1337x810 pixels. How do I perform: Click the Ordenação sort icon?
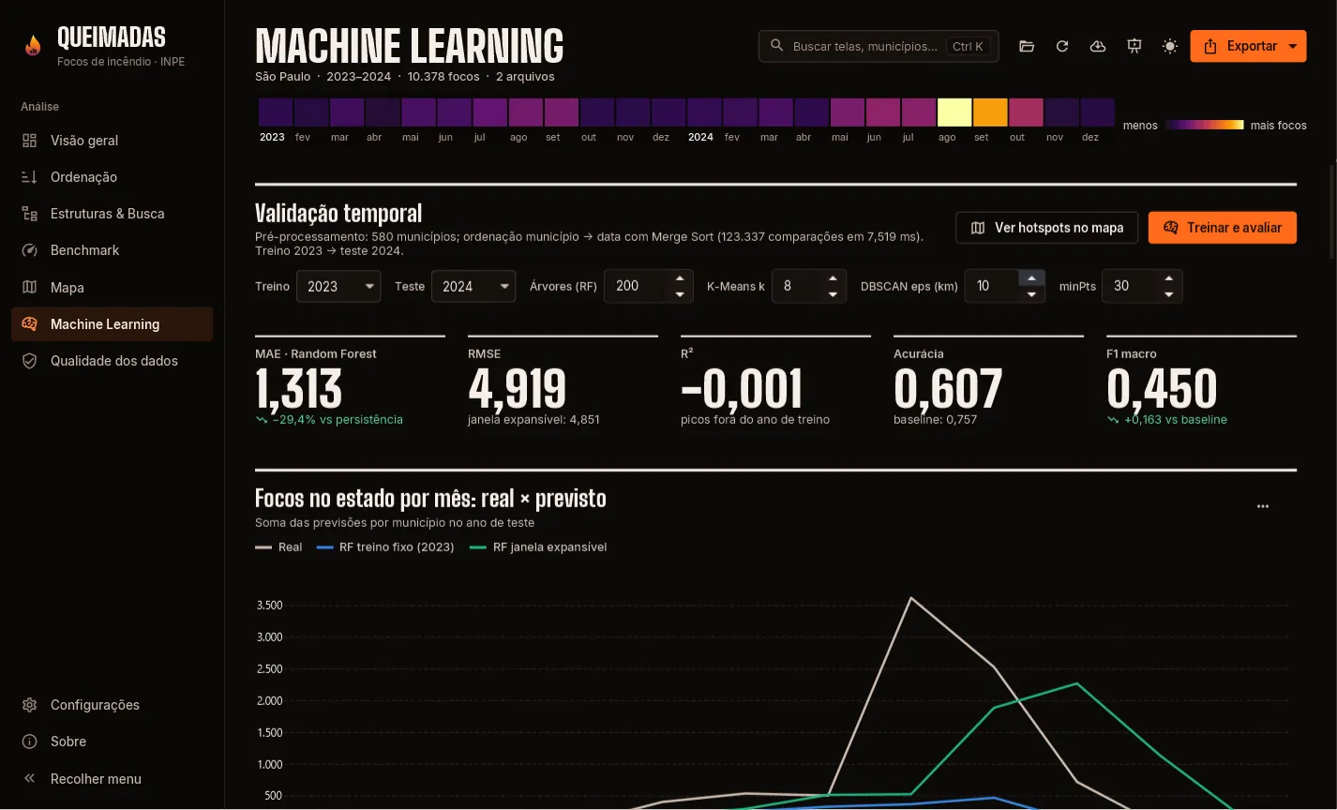coord(30,177)
